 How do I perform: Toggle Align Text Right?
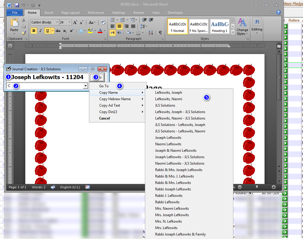point(126,26)
